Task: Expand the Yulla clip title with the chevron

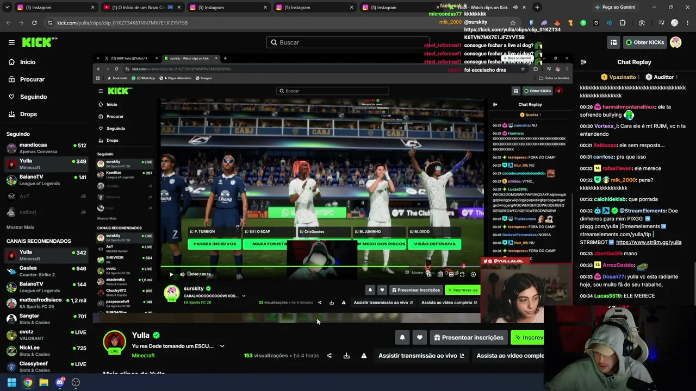Action: point(222,346)
